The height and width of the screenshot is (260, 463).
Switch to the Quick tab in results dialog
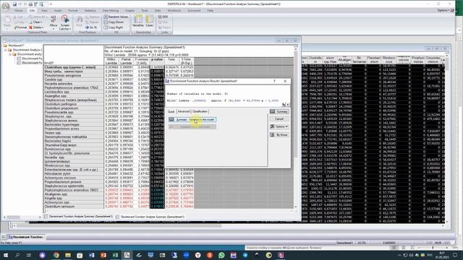point(171,111)
